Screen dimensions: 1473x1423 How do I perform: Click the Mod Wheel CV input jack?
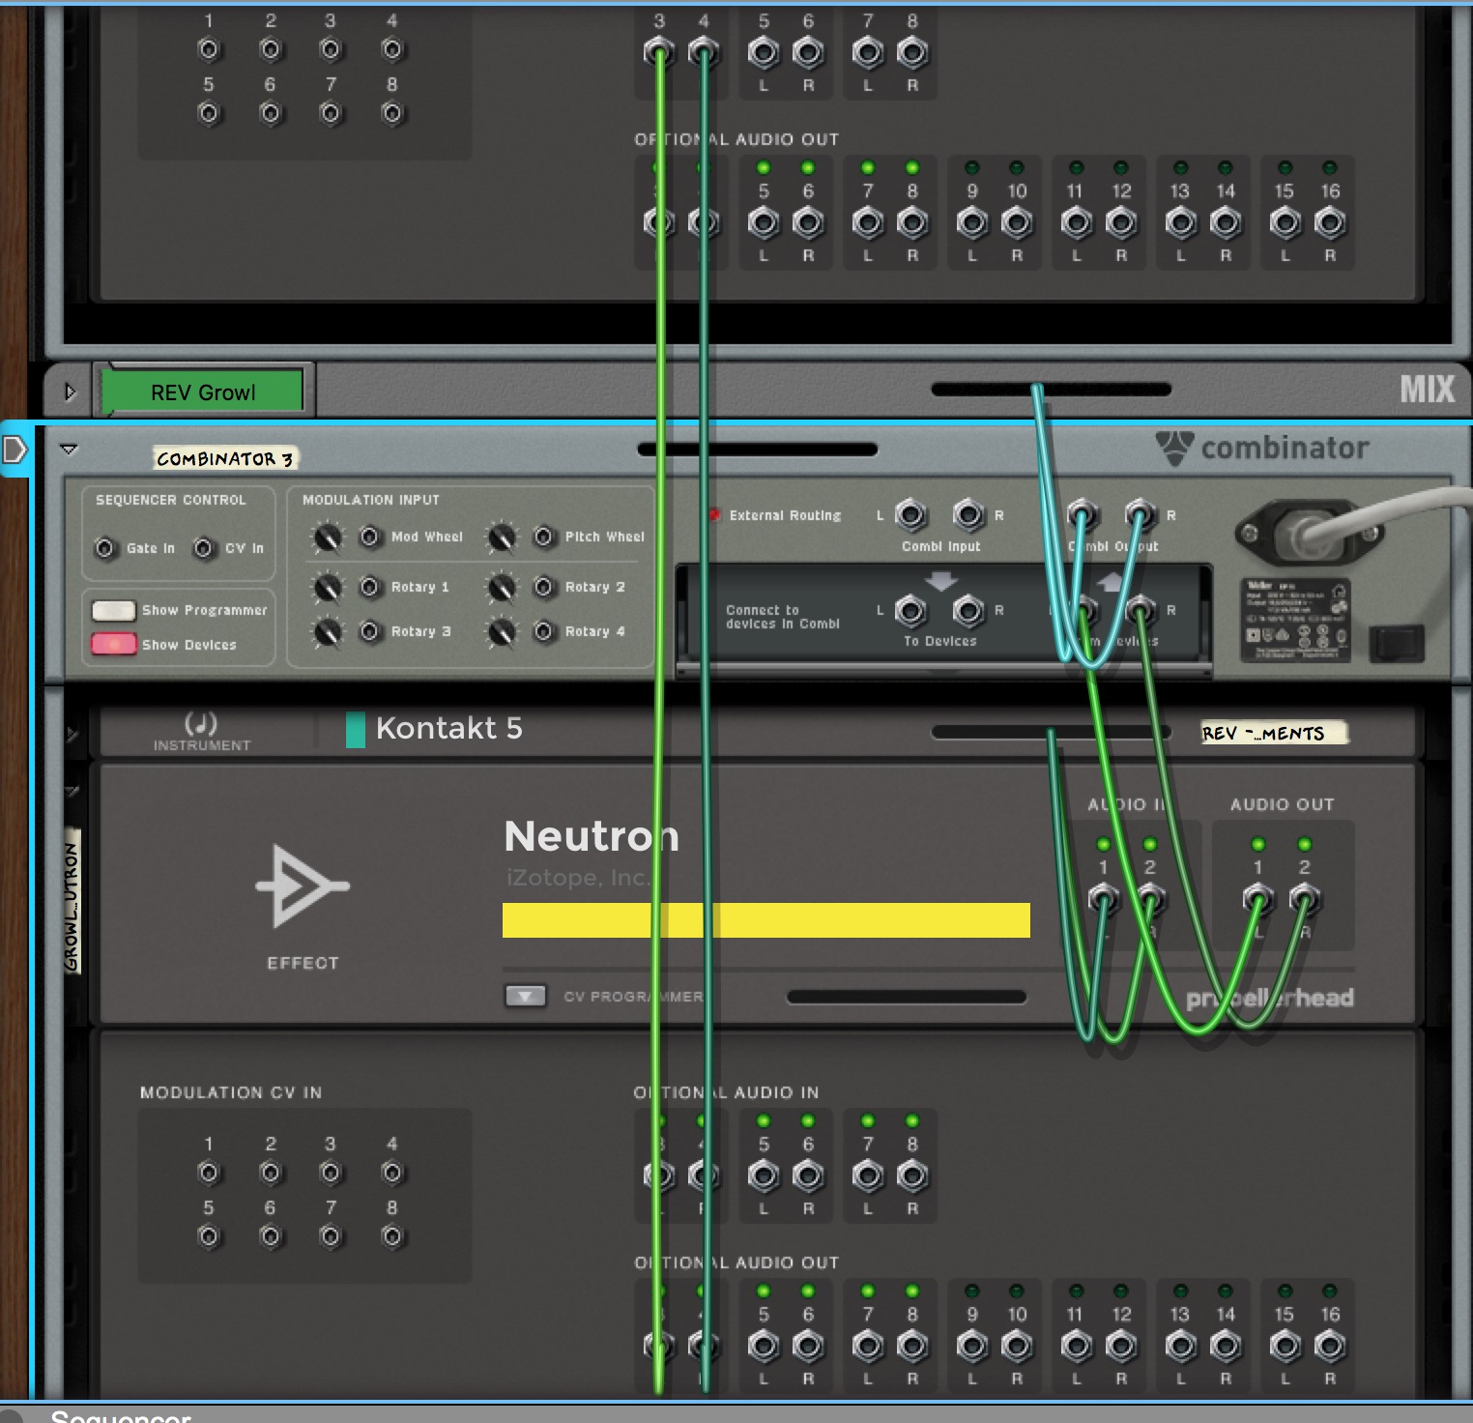369,537
